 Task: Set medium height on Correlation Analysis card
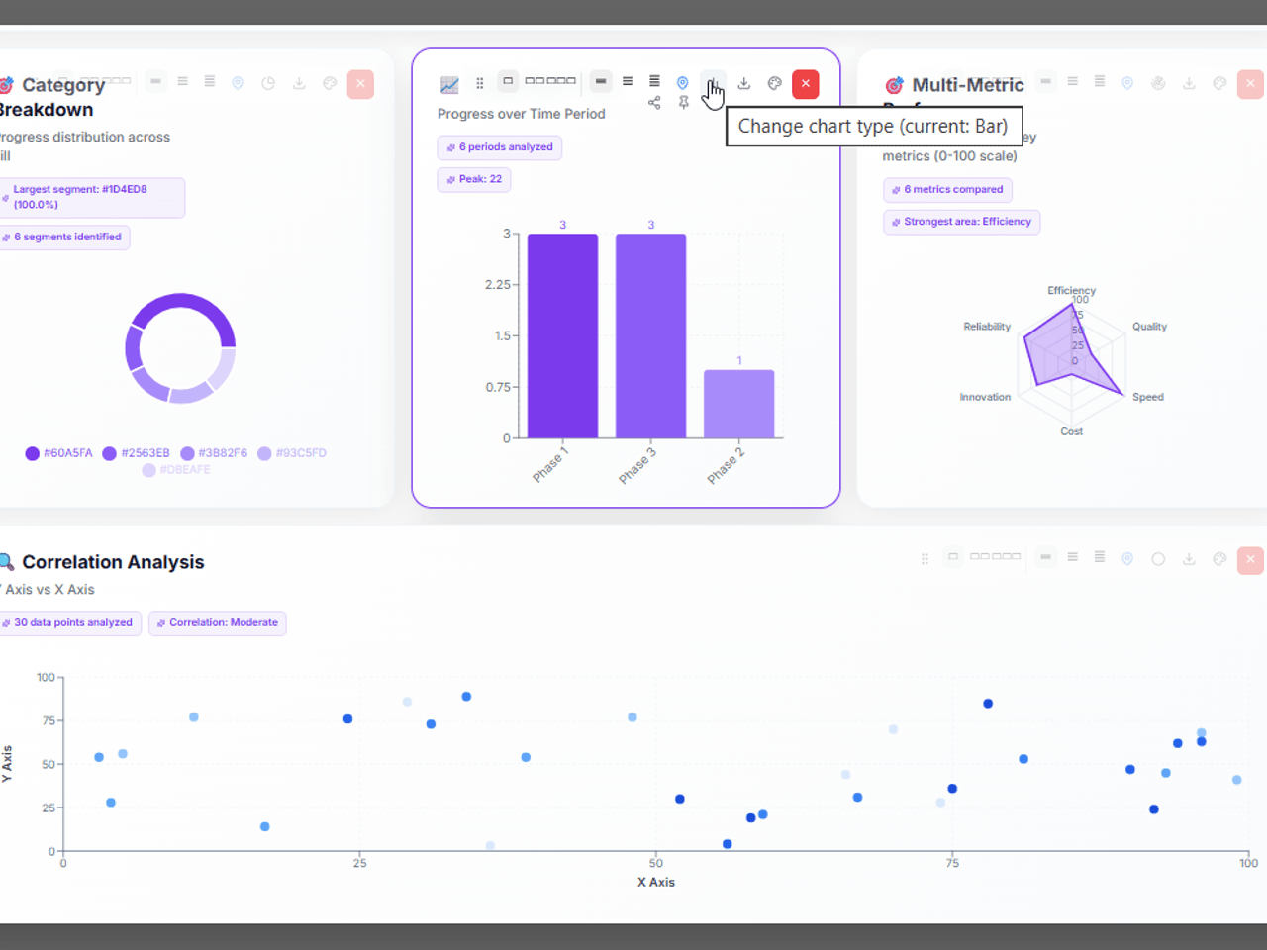pos(1073,557)
